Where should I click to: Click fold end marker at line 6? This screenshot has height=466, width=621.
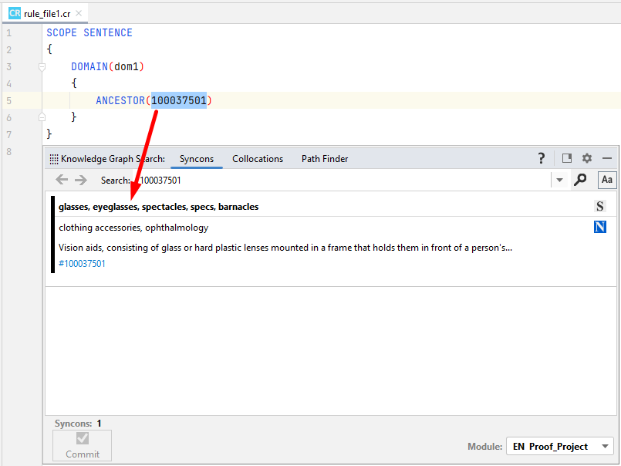coord(42,117)
